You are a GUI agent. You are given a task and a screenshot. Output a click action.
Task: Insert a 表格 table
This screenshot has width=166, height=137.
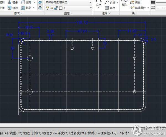point(110,8)
